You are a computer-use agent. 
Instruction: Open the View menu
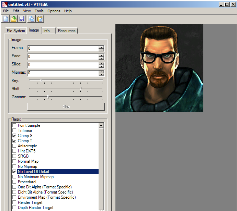click(27, 11)
